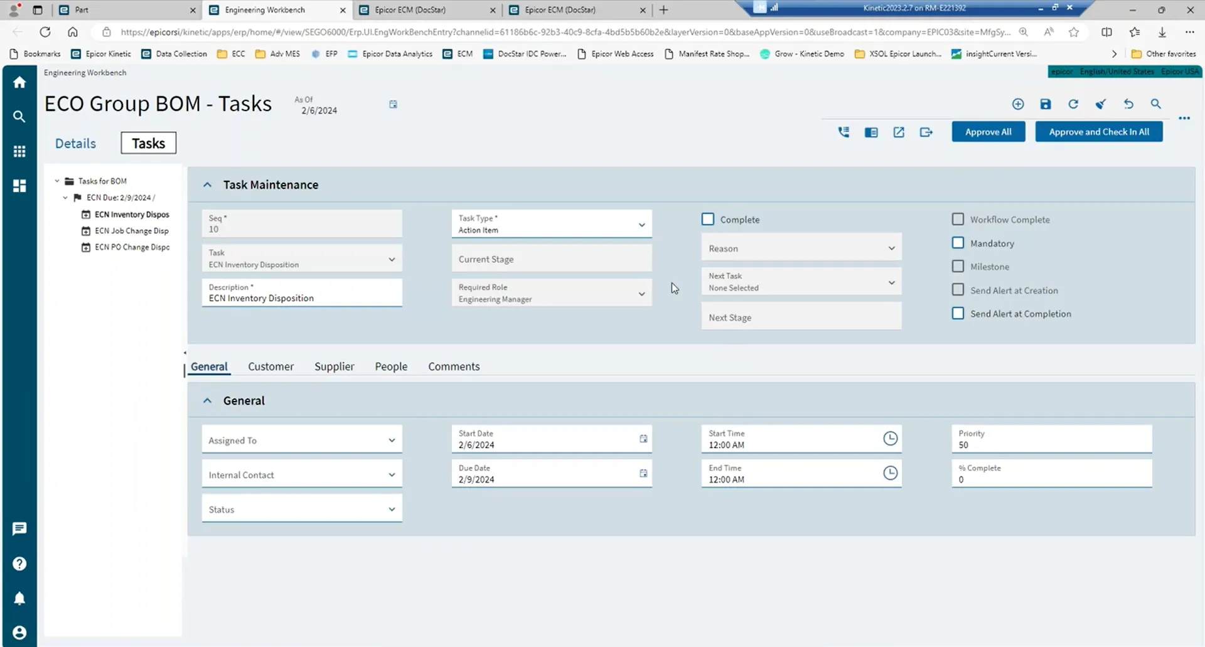Image resolution: width=1205 pixels, height=647 pixels.
Task: Click the Start Time clock icon
Action: click(890, 439)
